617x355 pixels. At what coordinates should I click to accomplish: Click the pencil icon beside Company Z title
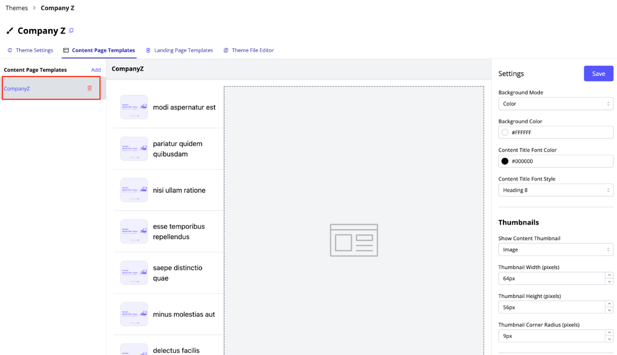10,31
